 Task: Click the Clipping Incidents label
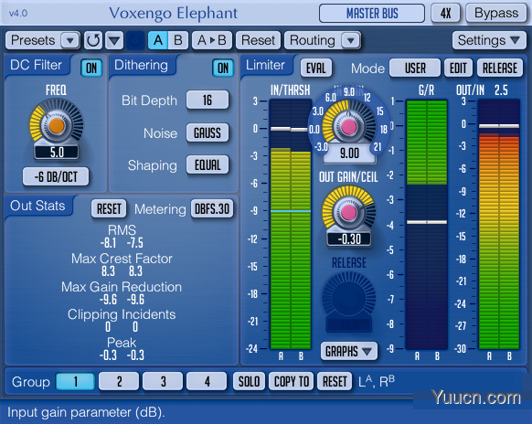[x=122, y=314]
